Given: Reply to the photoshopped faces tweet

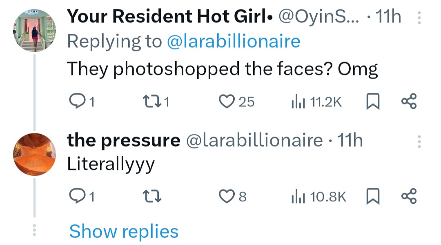Looking at the screenshot, I should click(x=77, y=101).
